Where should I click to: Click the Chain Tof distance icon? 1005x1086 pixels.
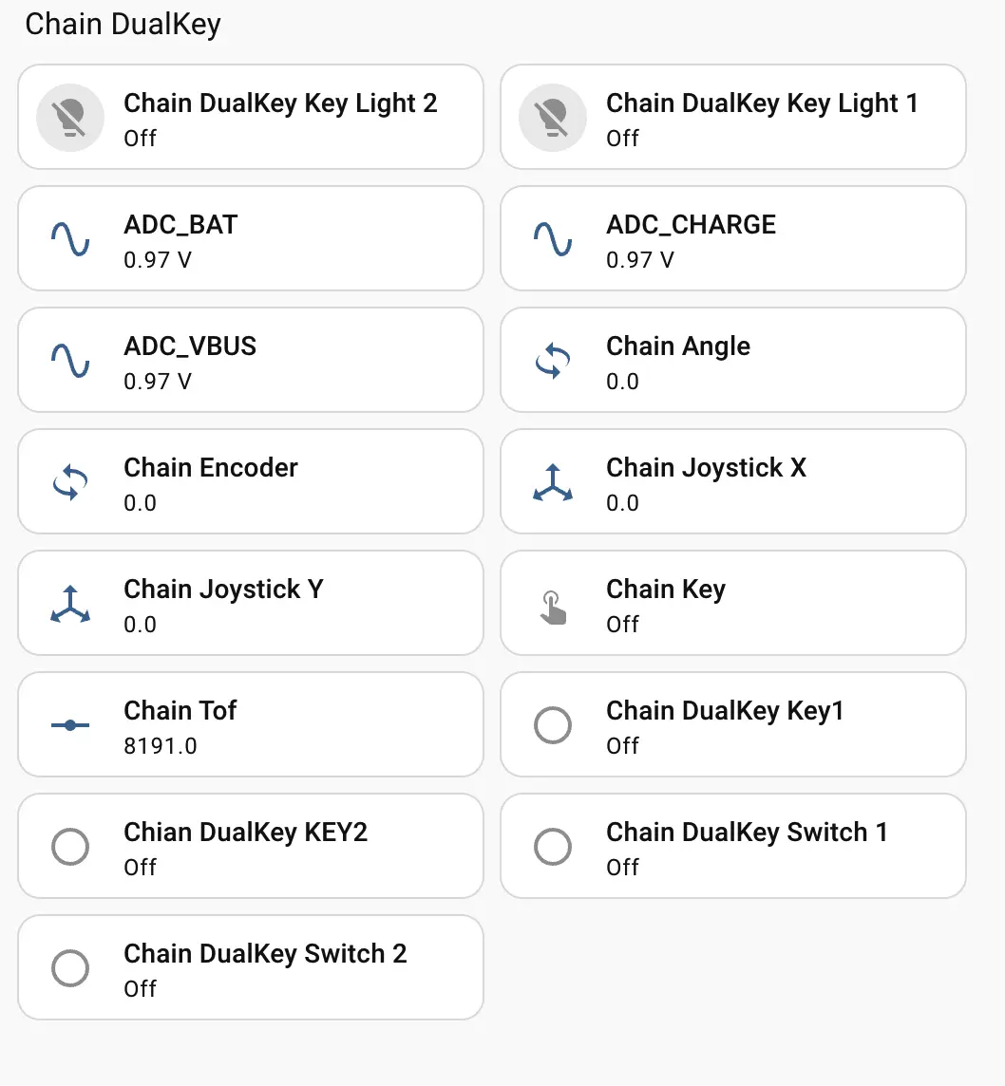pos(69,725)
